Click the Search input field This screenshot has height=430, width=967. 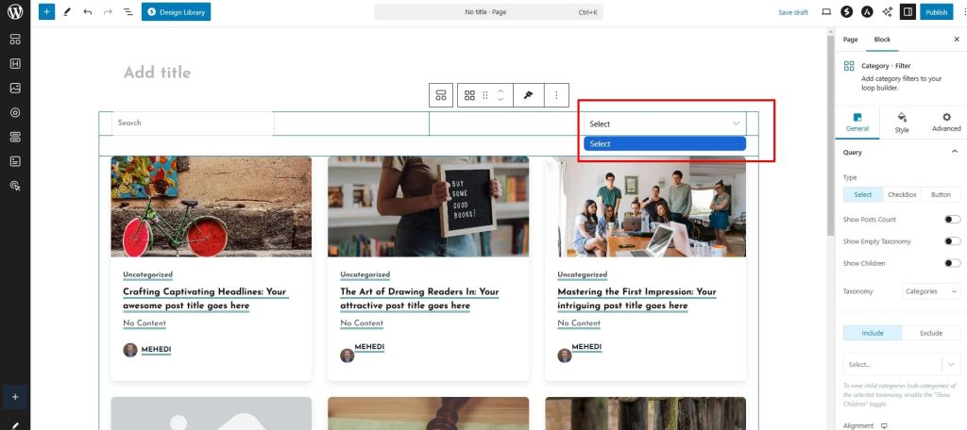tap(193, 123)
